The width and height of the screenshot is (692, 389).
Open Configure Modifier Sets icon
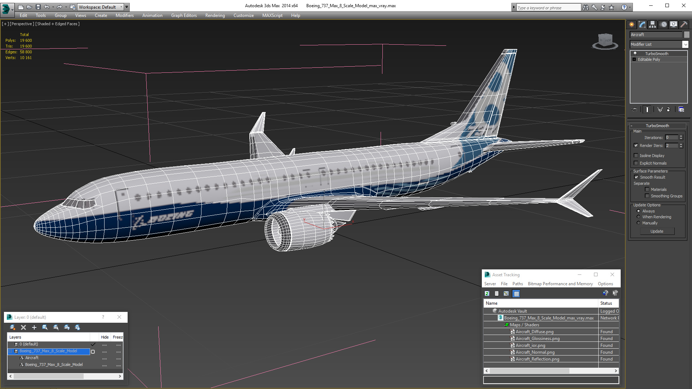pyautogui.click(x=681, y=109)
